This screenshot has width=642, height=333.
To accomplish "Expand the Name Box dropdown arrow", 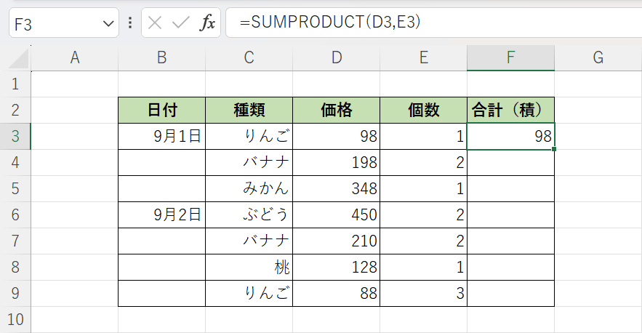I will [108, 24].
